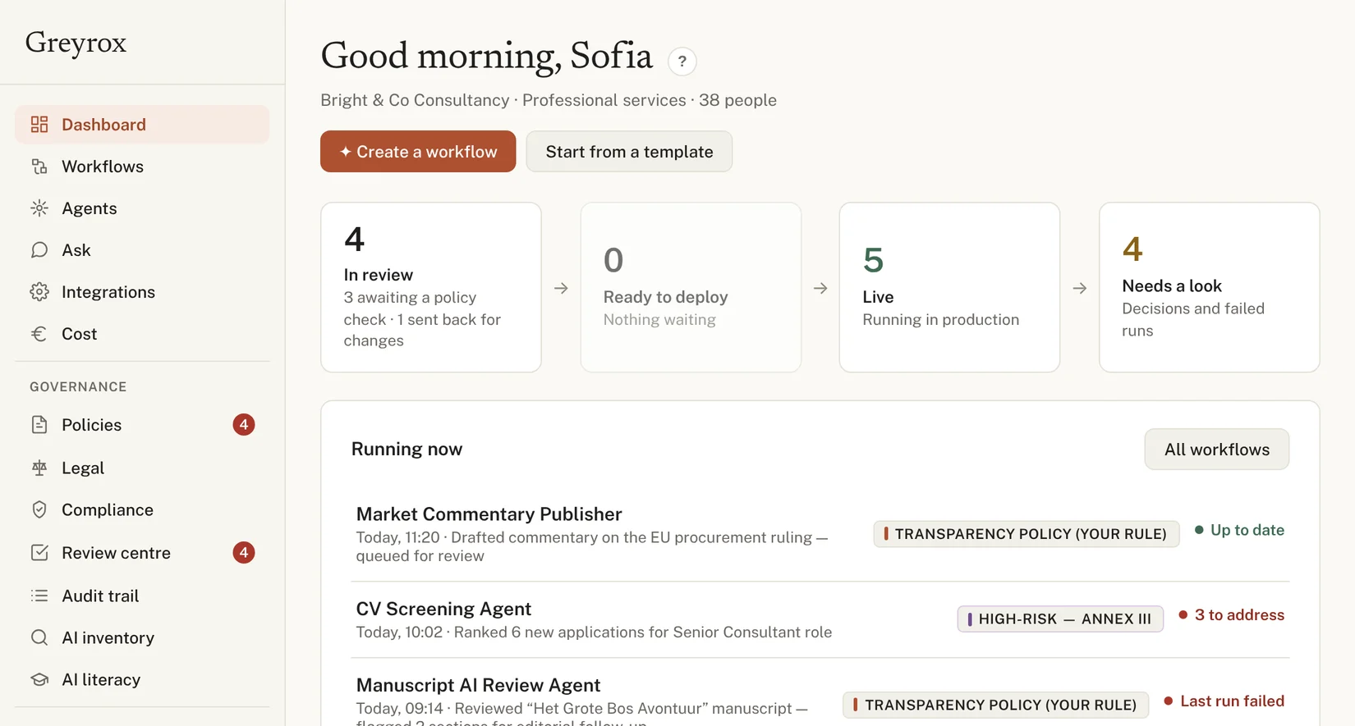Open the Dashboard menu item
Image resolution: width=1355 pixels, height=726 pixels.
click(x=142, y=125)
